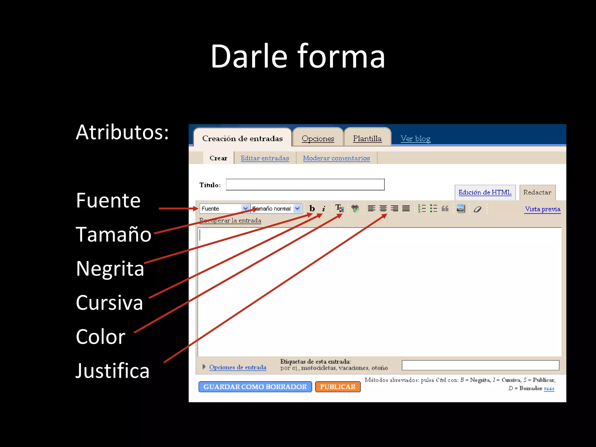Open the Fuente font dropdown

(x=224, y=208)
